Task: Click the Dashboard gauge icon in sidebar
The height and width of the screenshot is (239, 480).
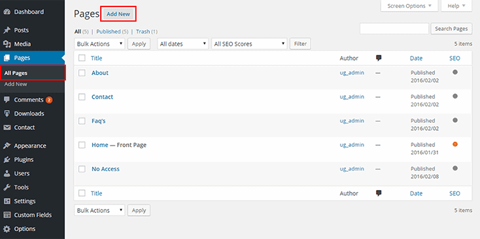Action: click(7, 12)
